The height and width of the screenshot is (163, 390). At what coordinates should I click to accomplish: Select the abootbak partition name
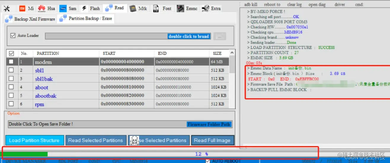pyautogui.click(x=46, y=96)
